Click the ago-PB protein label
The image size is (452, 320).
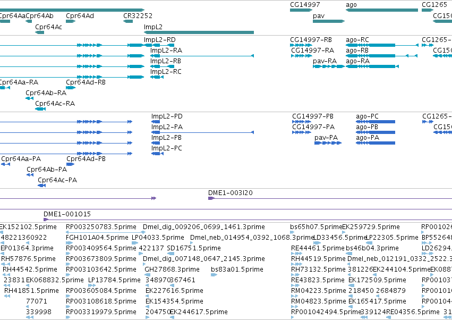367,127
